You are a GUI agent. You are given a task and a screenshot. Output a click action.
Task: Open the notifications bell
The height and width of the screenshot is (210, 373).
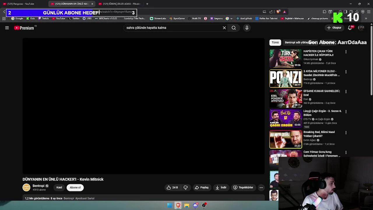(x=350, y=28)
